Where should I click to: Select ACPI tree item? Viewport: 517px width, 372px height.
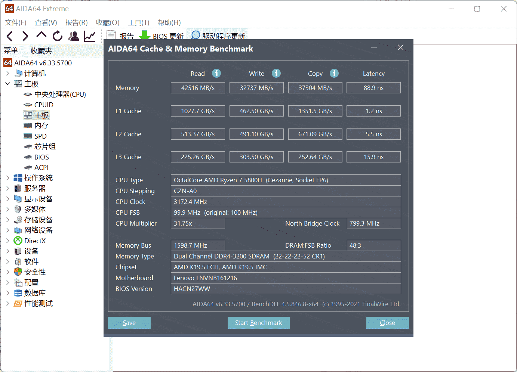coord(36,167)
